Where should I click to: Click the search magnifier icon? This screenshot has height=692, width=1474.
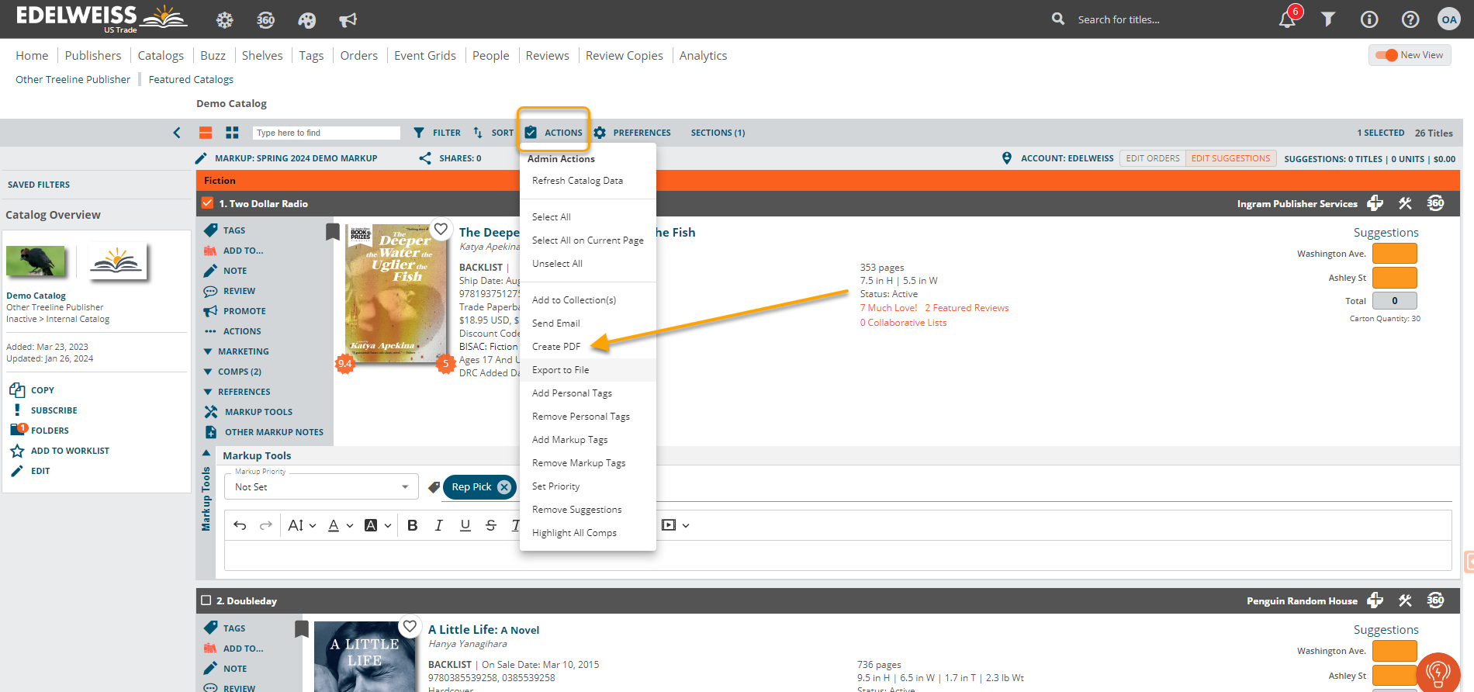tap(1058, 19)
